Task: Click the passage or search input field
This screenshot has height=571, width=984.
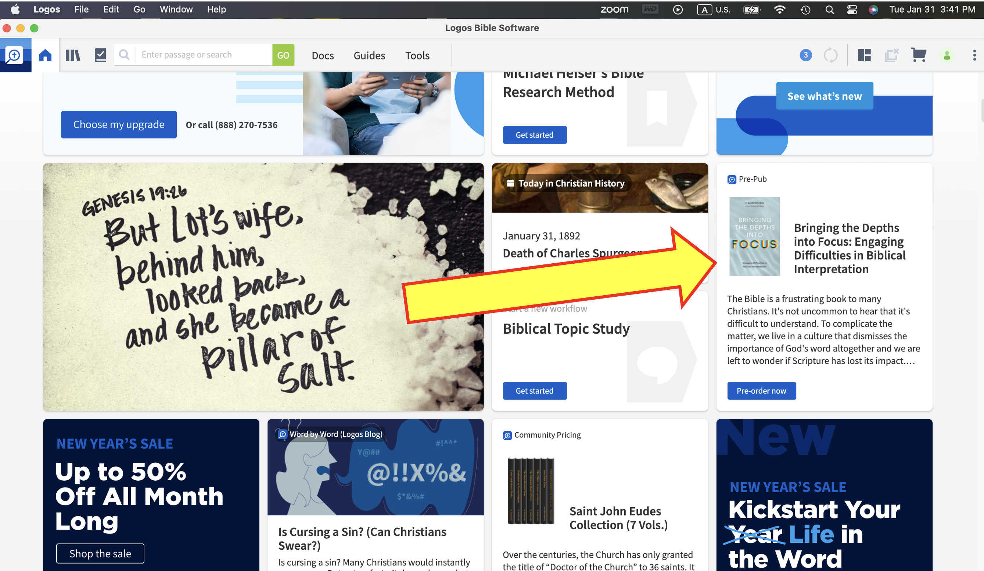Action: [x=203, y=55]
